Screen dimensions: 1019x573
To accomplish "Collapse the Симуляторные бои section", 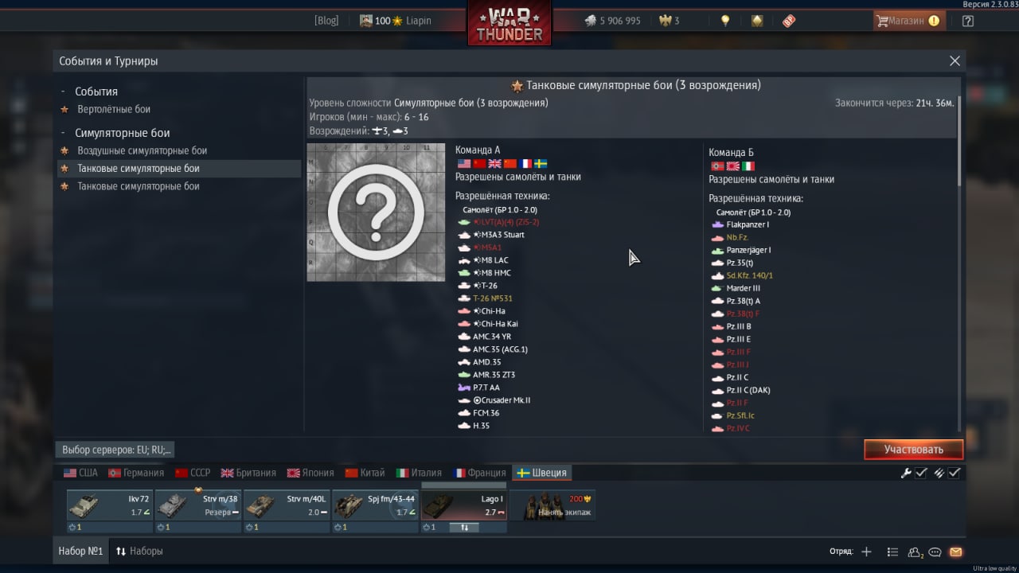I will click(x=63, y=133).
